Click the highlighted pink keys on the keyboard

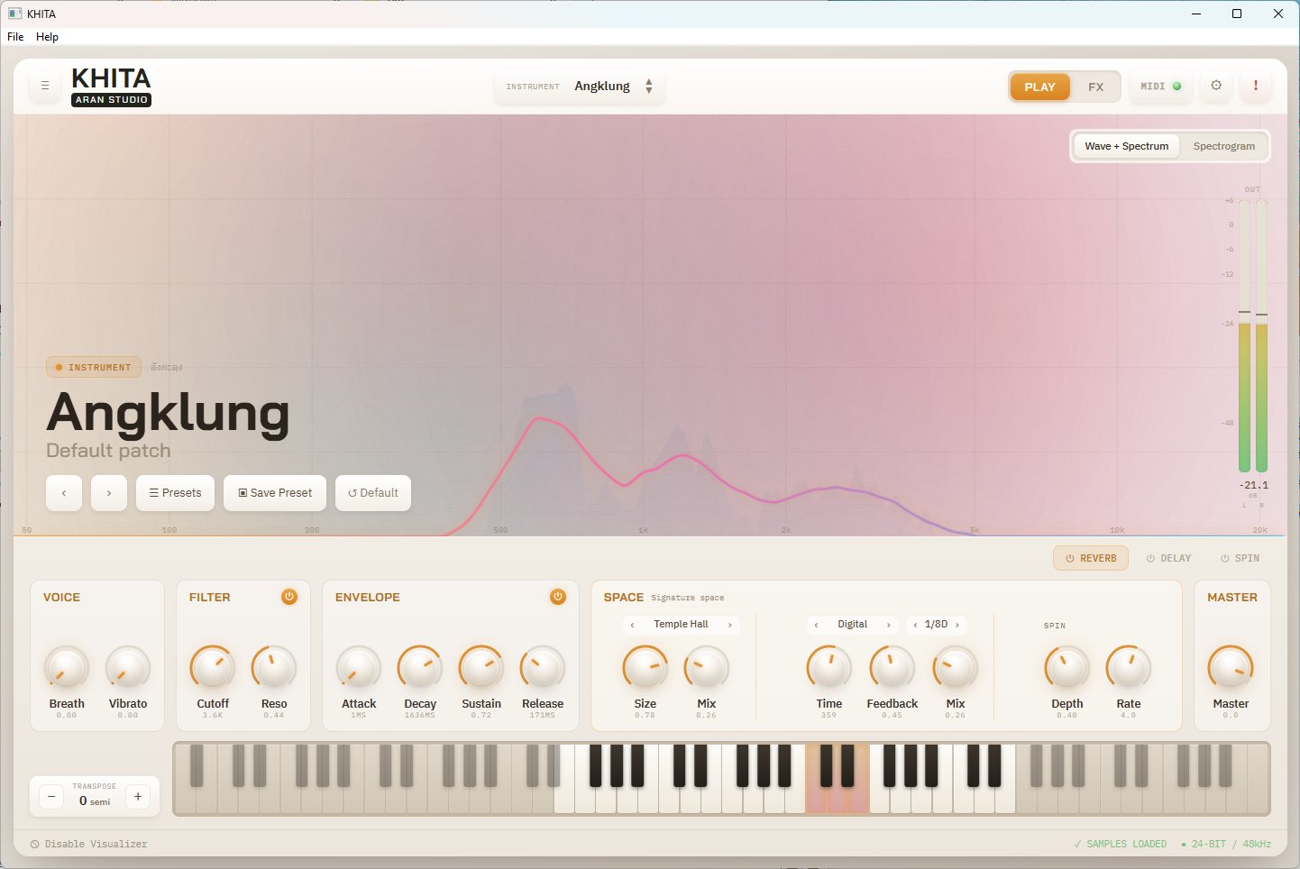click(x=838, y=779)
